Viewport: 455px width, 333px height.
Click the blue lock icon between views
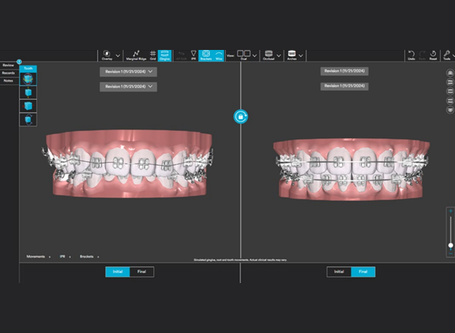tap(241, 117)
